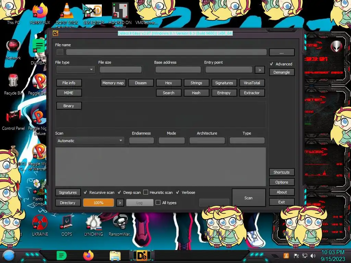Open the UKRAINE radiation icon shortcut
The width and height of the screenshot is (351, 263).
(40, 225)
